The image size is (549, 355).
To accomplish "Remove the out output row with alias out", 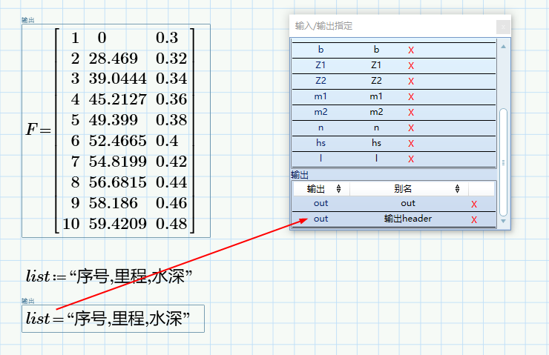I will (x=474, y=204).
